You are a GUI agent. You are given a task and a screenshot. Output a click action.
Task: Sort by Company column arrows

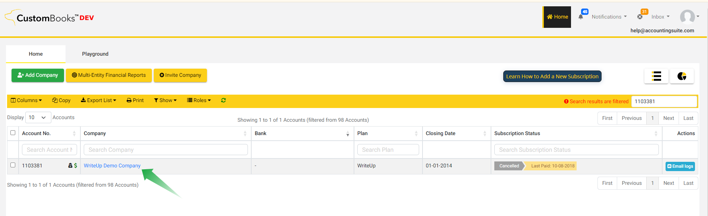245,134
